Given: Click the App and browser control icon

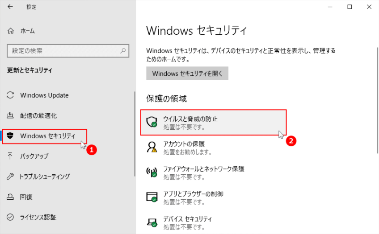Looking at the screenshot, I should click(153, 197).
